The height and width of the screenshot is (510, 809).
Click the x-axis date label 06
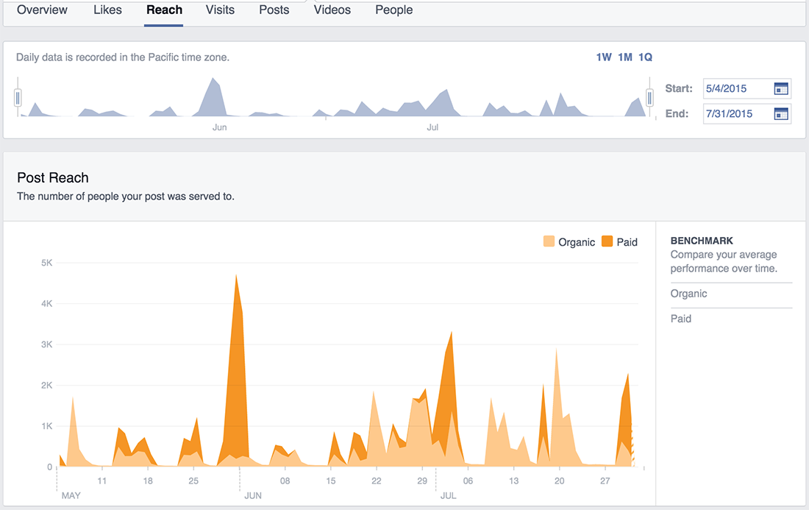click(x=468, y=481)
